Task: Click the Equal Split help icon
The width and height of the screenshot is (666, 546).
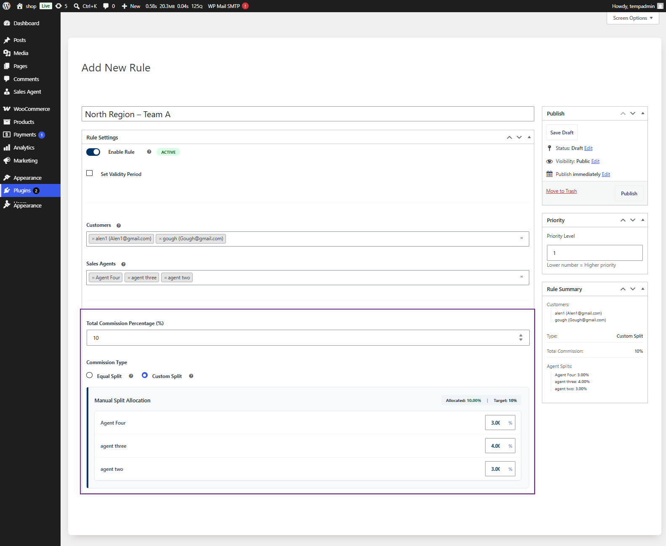Action: click(x=131, y=376)
